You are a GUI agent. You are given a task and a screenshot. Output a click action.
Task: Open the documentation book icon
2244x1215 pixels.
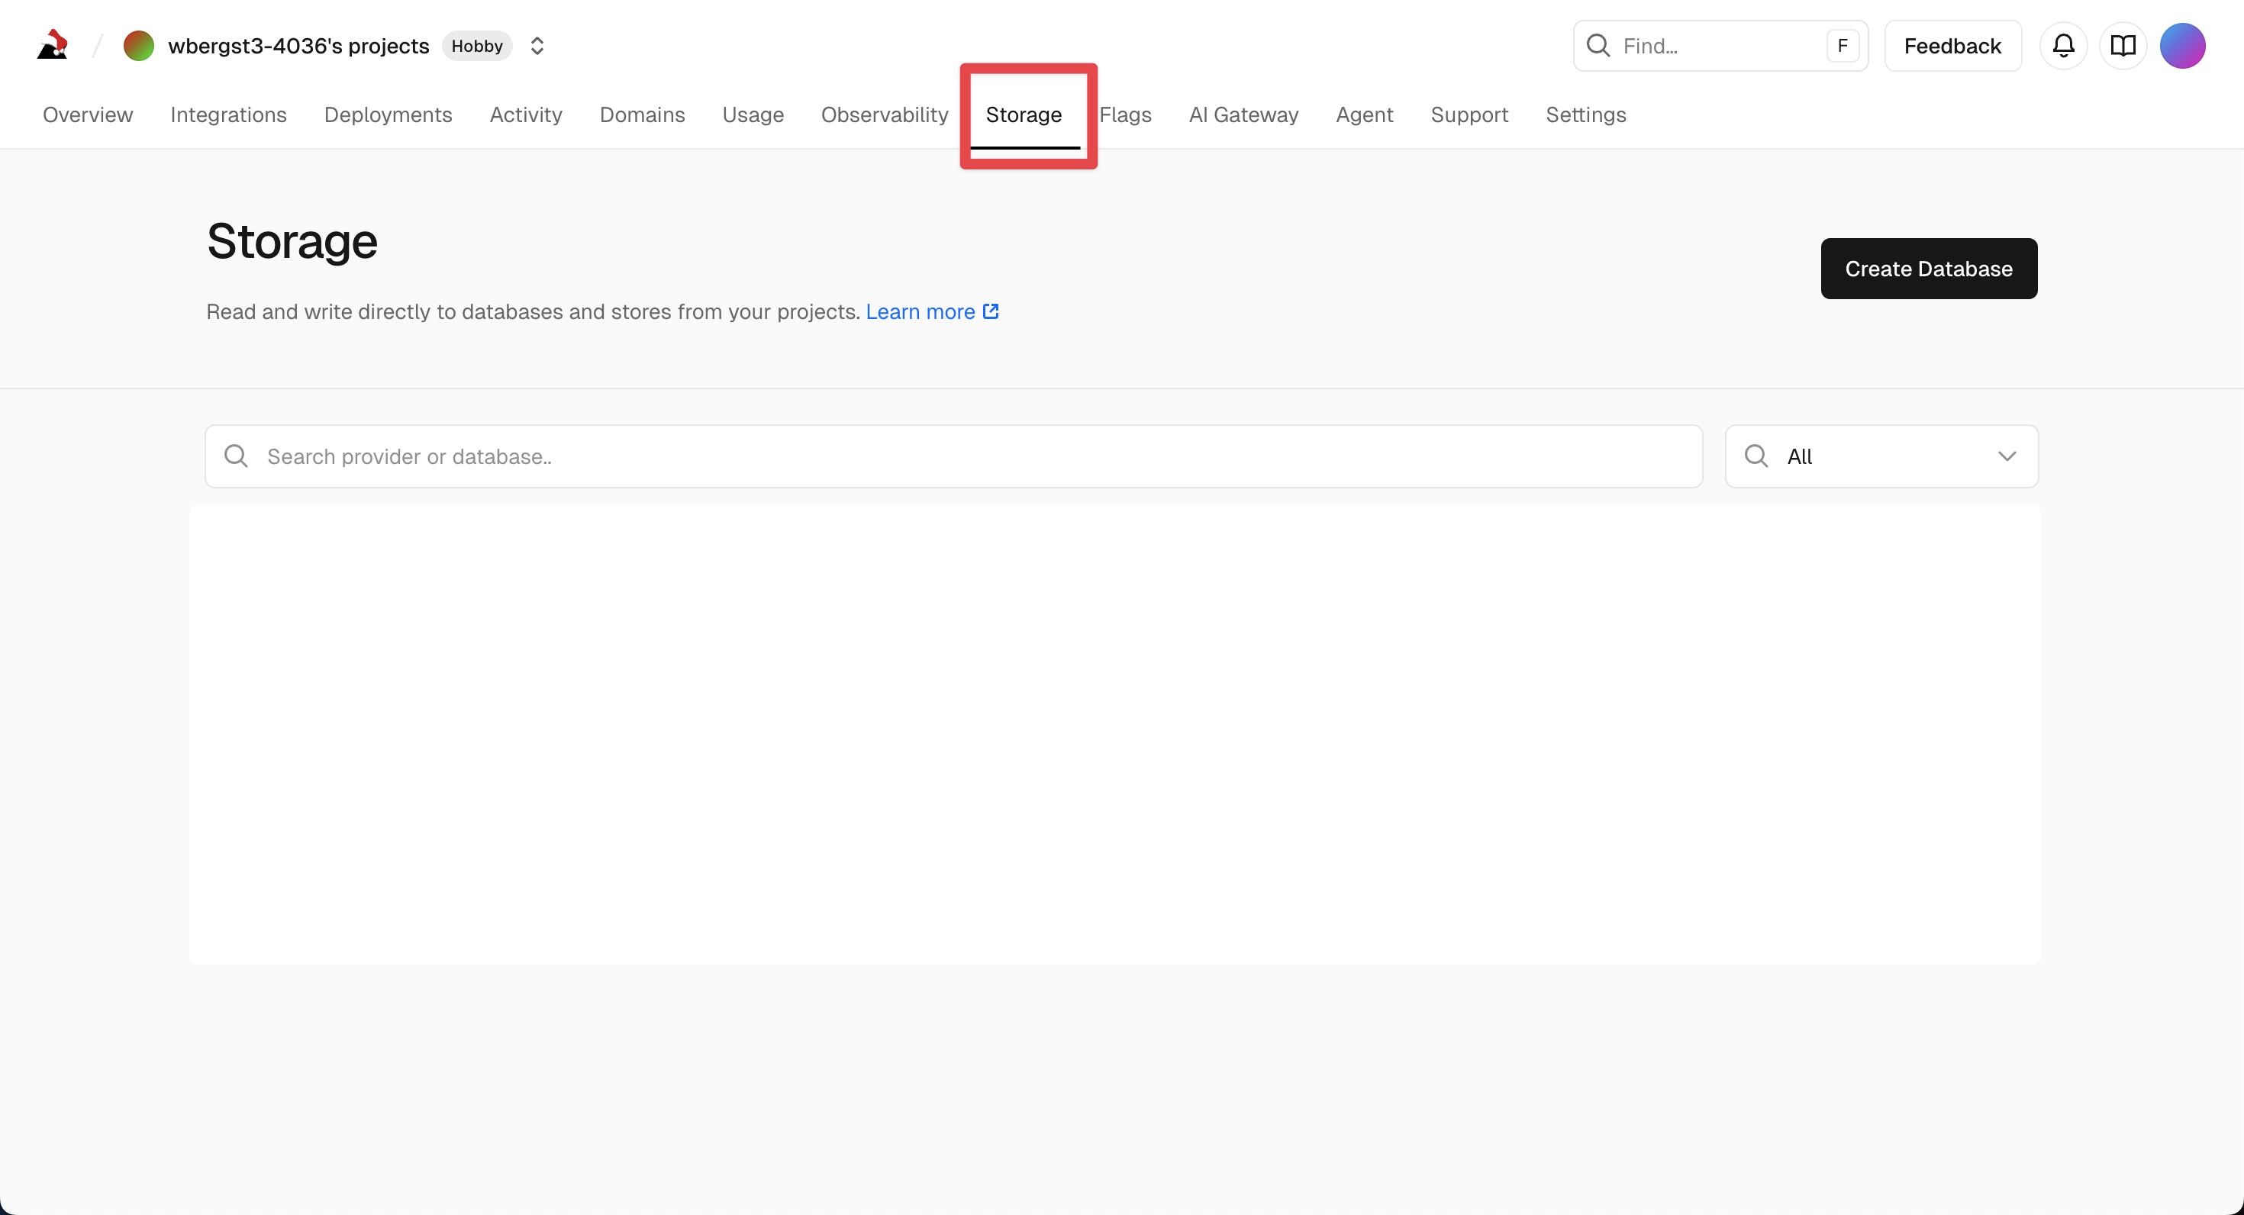(2123, 45)
